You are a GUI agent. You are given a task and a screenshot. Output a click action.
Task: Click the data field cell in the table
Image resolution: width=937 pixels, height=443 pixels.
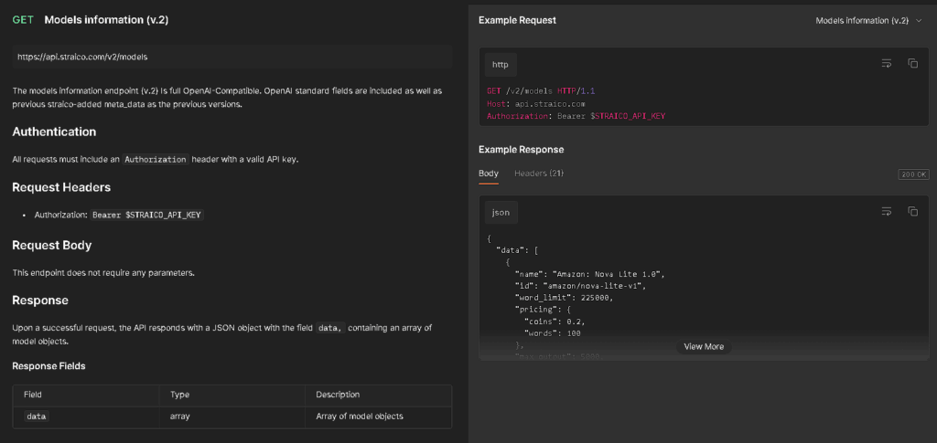(x=37, y=417)
